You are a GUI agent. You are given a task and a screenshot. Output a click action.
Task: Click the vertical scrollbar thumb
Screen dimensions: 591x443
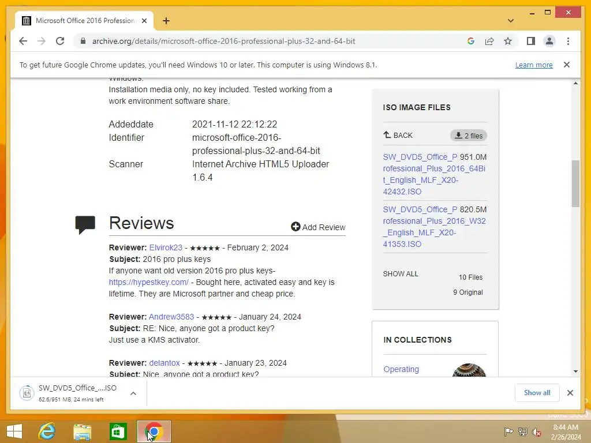coord(575,183)
